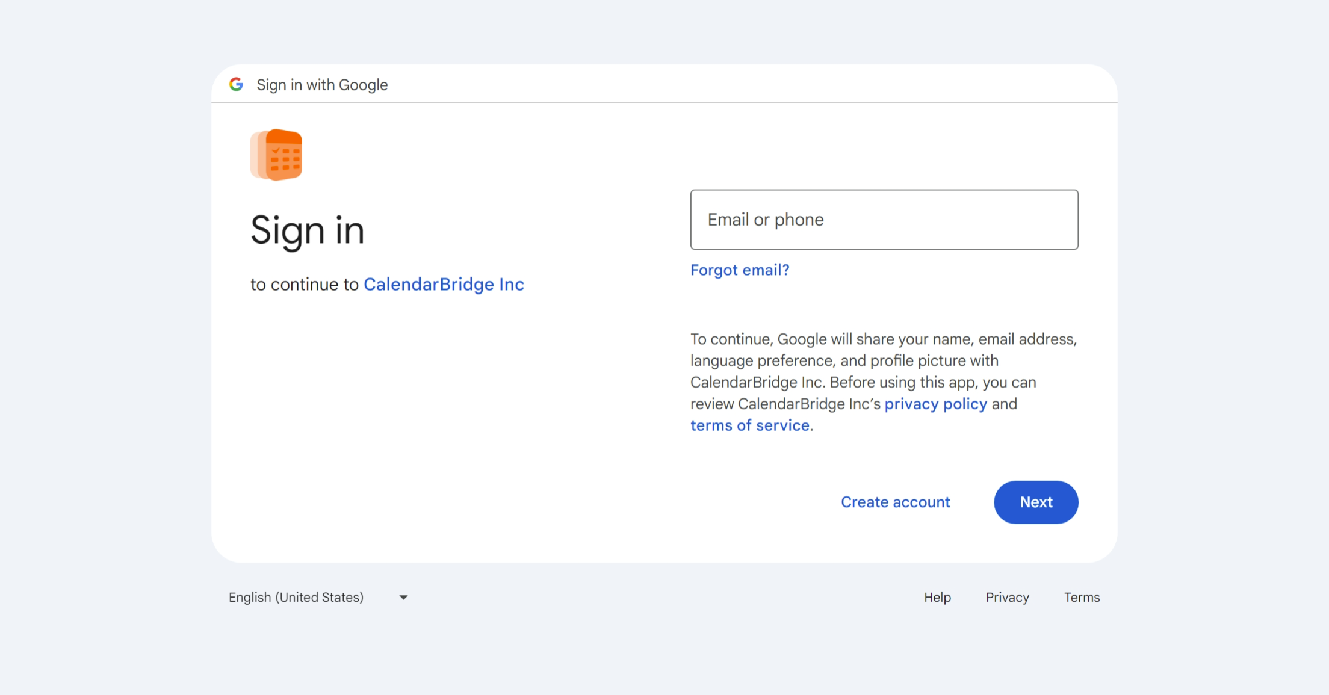Open the Help footer link
1329x695 pixels.
[937, 598]
